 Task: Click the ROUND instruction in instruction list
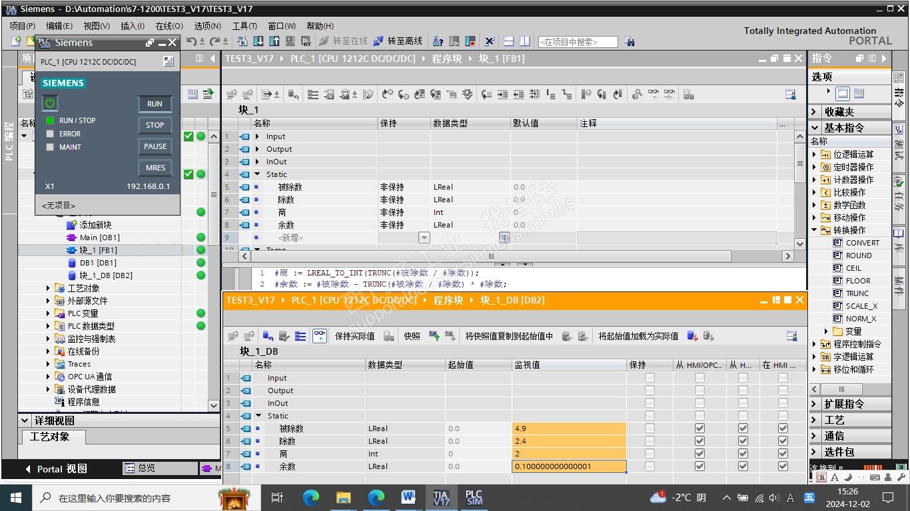(x=859, y=255)
